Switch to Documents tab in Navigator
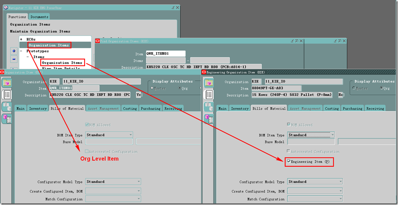Image resolution: width=398 pixels, height=205 pixels. [x=39, y=17]
